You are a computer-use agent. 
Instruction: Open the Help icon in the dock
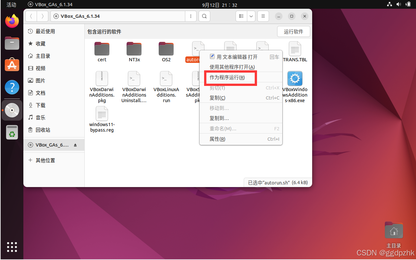12,87
